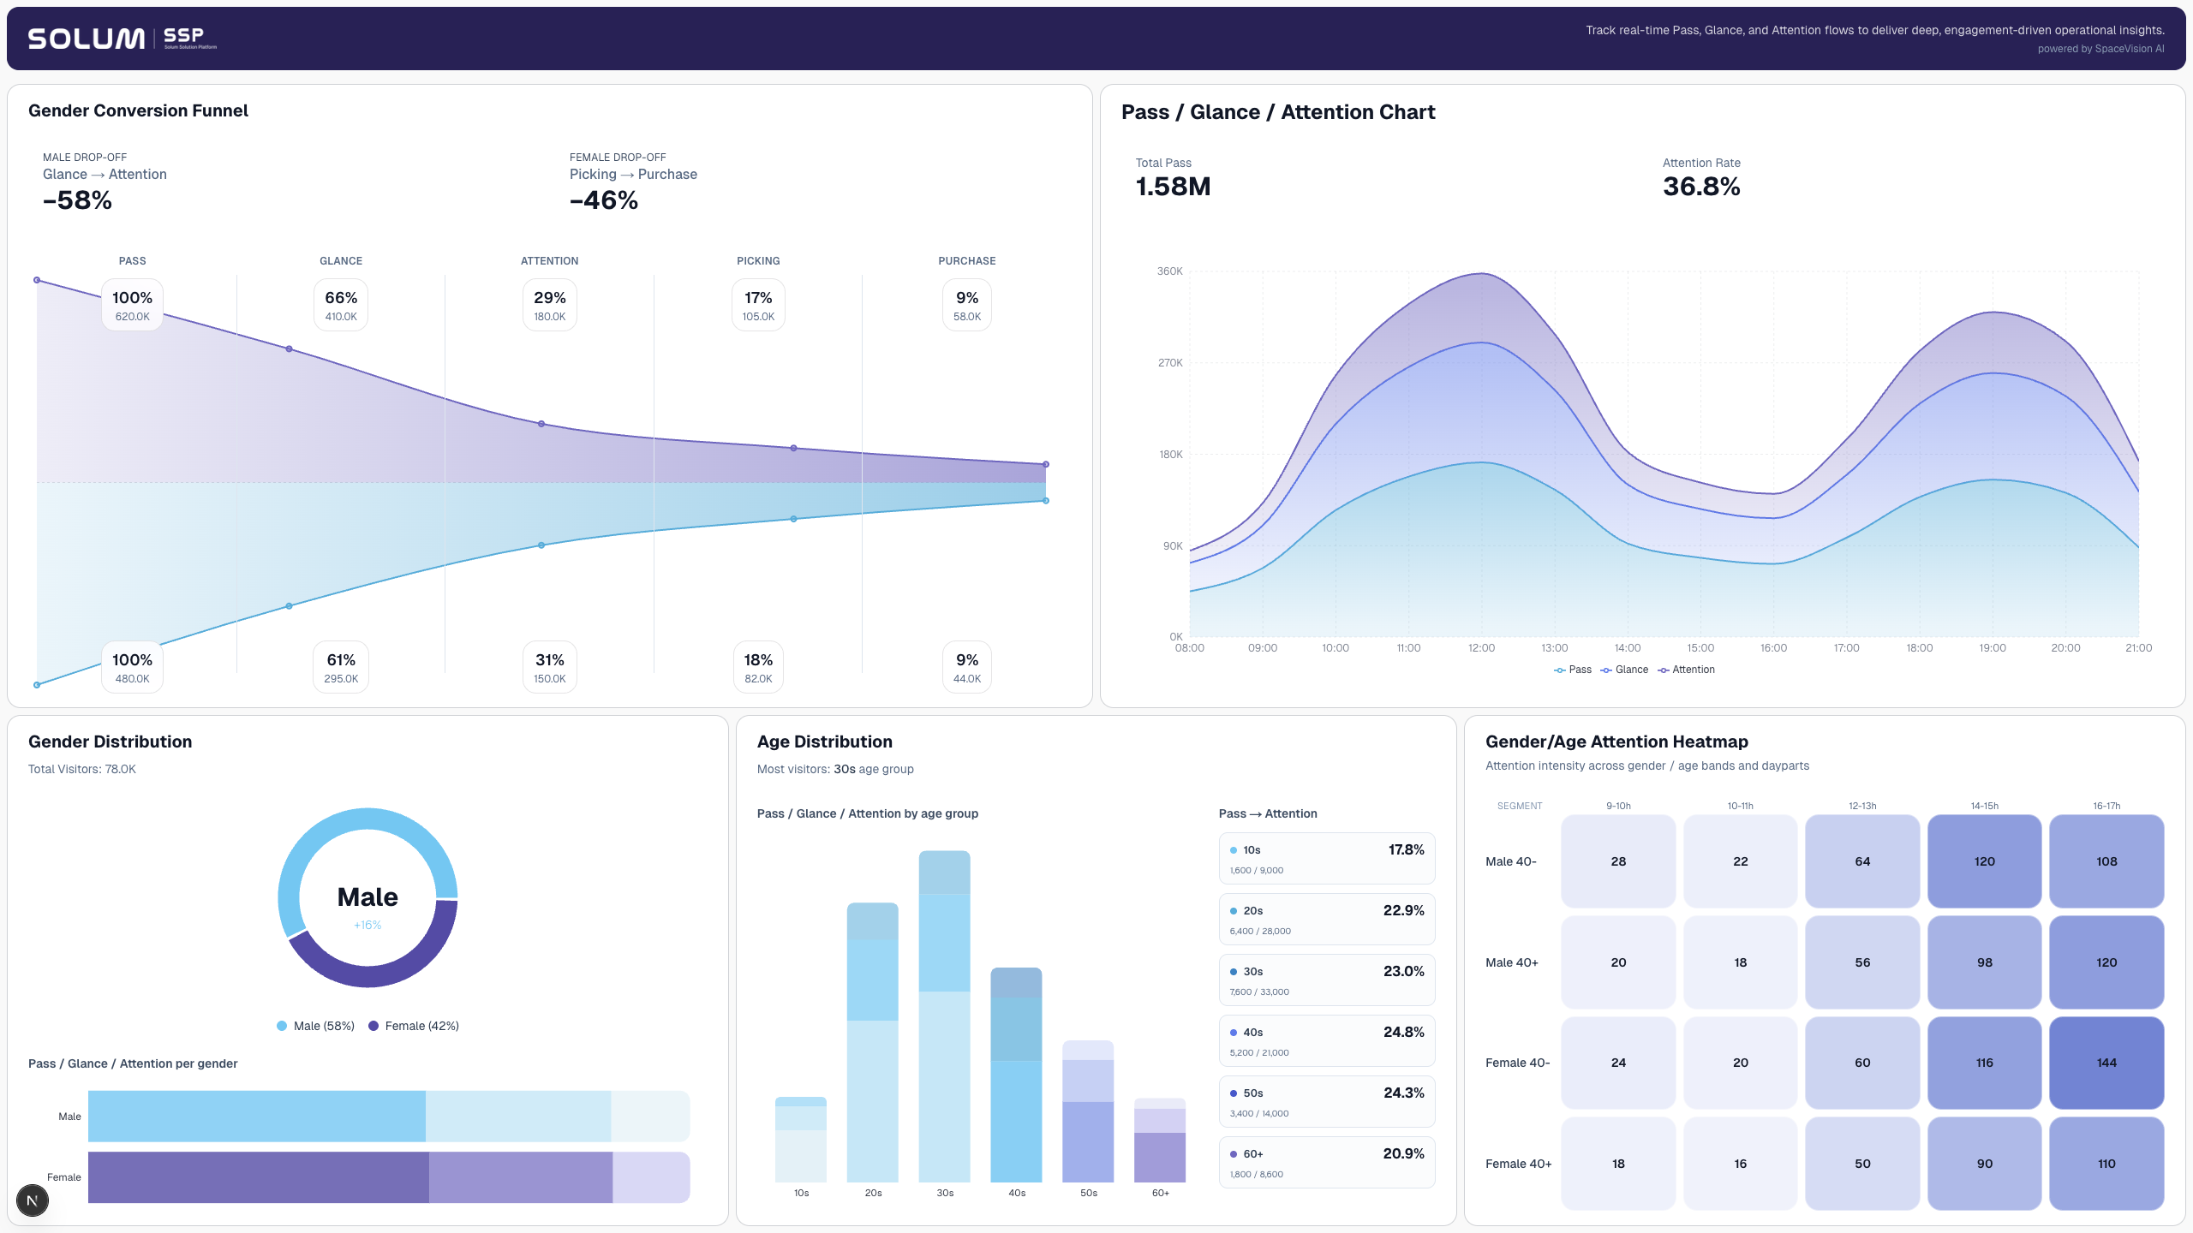Click the Male (58%) legend dot
Screen dimensions: 2193x1233
282,1026
